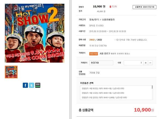Click the 상품번호 product number box

tap(144, 7)
